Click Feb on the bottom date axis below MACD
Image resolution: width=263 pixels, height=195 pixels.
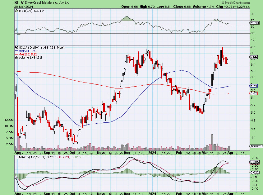(x=179, y=193)
